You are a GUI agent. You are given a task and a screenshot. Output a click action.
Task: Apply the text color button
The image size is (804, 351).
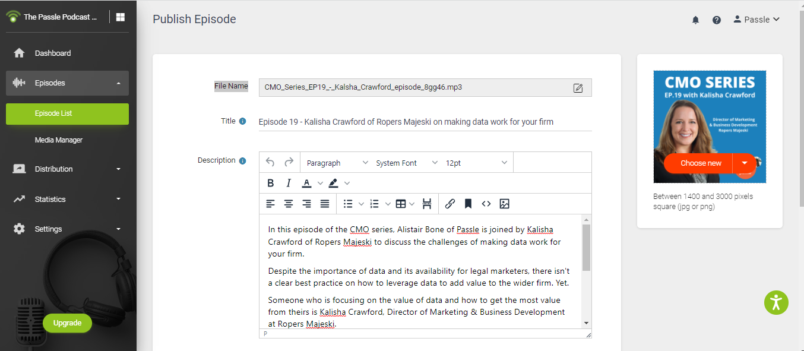[306, 183]
